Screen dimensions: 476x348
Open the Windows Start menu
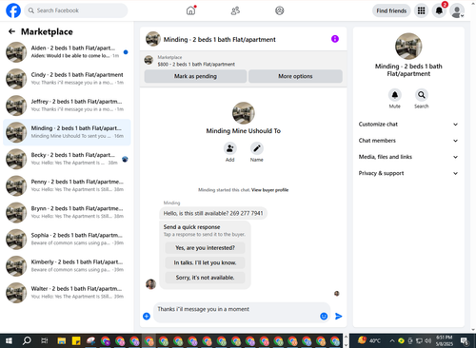click(9, 340)
